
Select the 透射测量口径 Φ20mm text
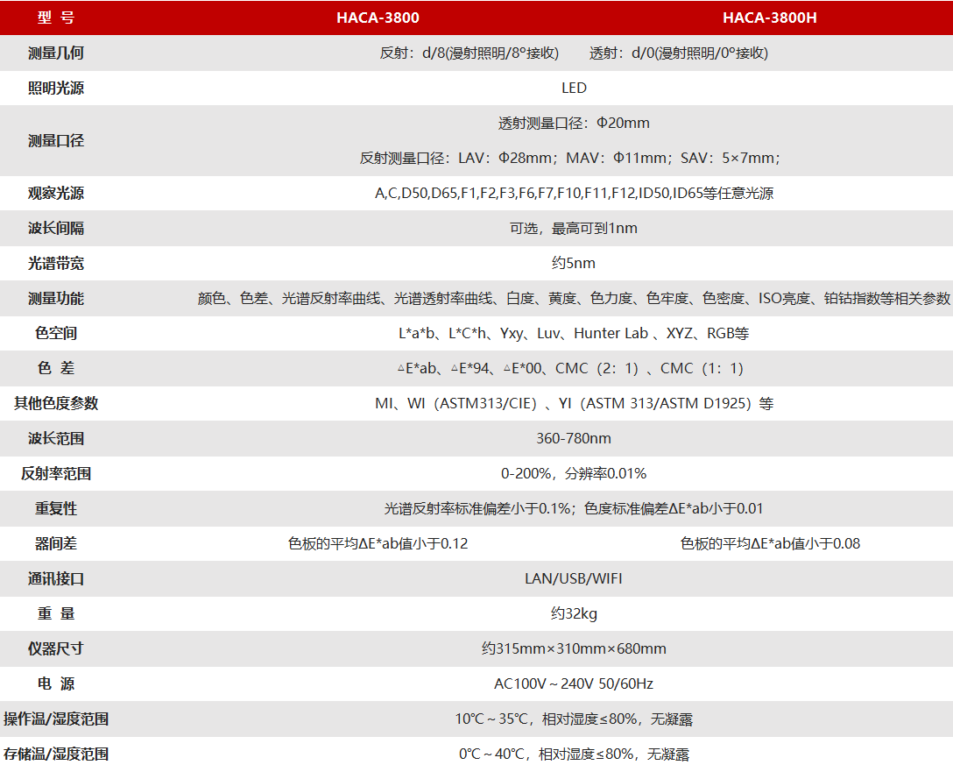click(574, 123)
